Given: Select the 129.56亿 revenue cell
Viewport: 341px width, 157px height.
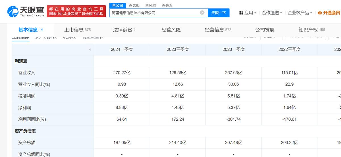Looking at the screenshot, I should [178, 73].
